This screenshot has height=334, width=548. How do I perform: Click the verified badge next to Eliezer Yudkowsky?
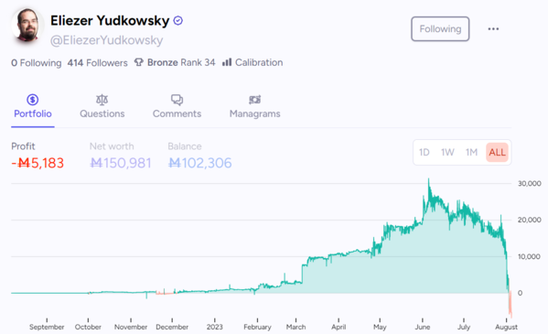tap(177, 21)
